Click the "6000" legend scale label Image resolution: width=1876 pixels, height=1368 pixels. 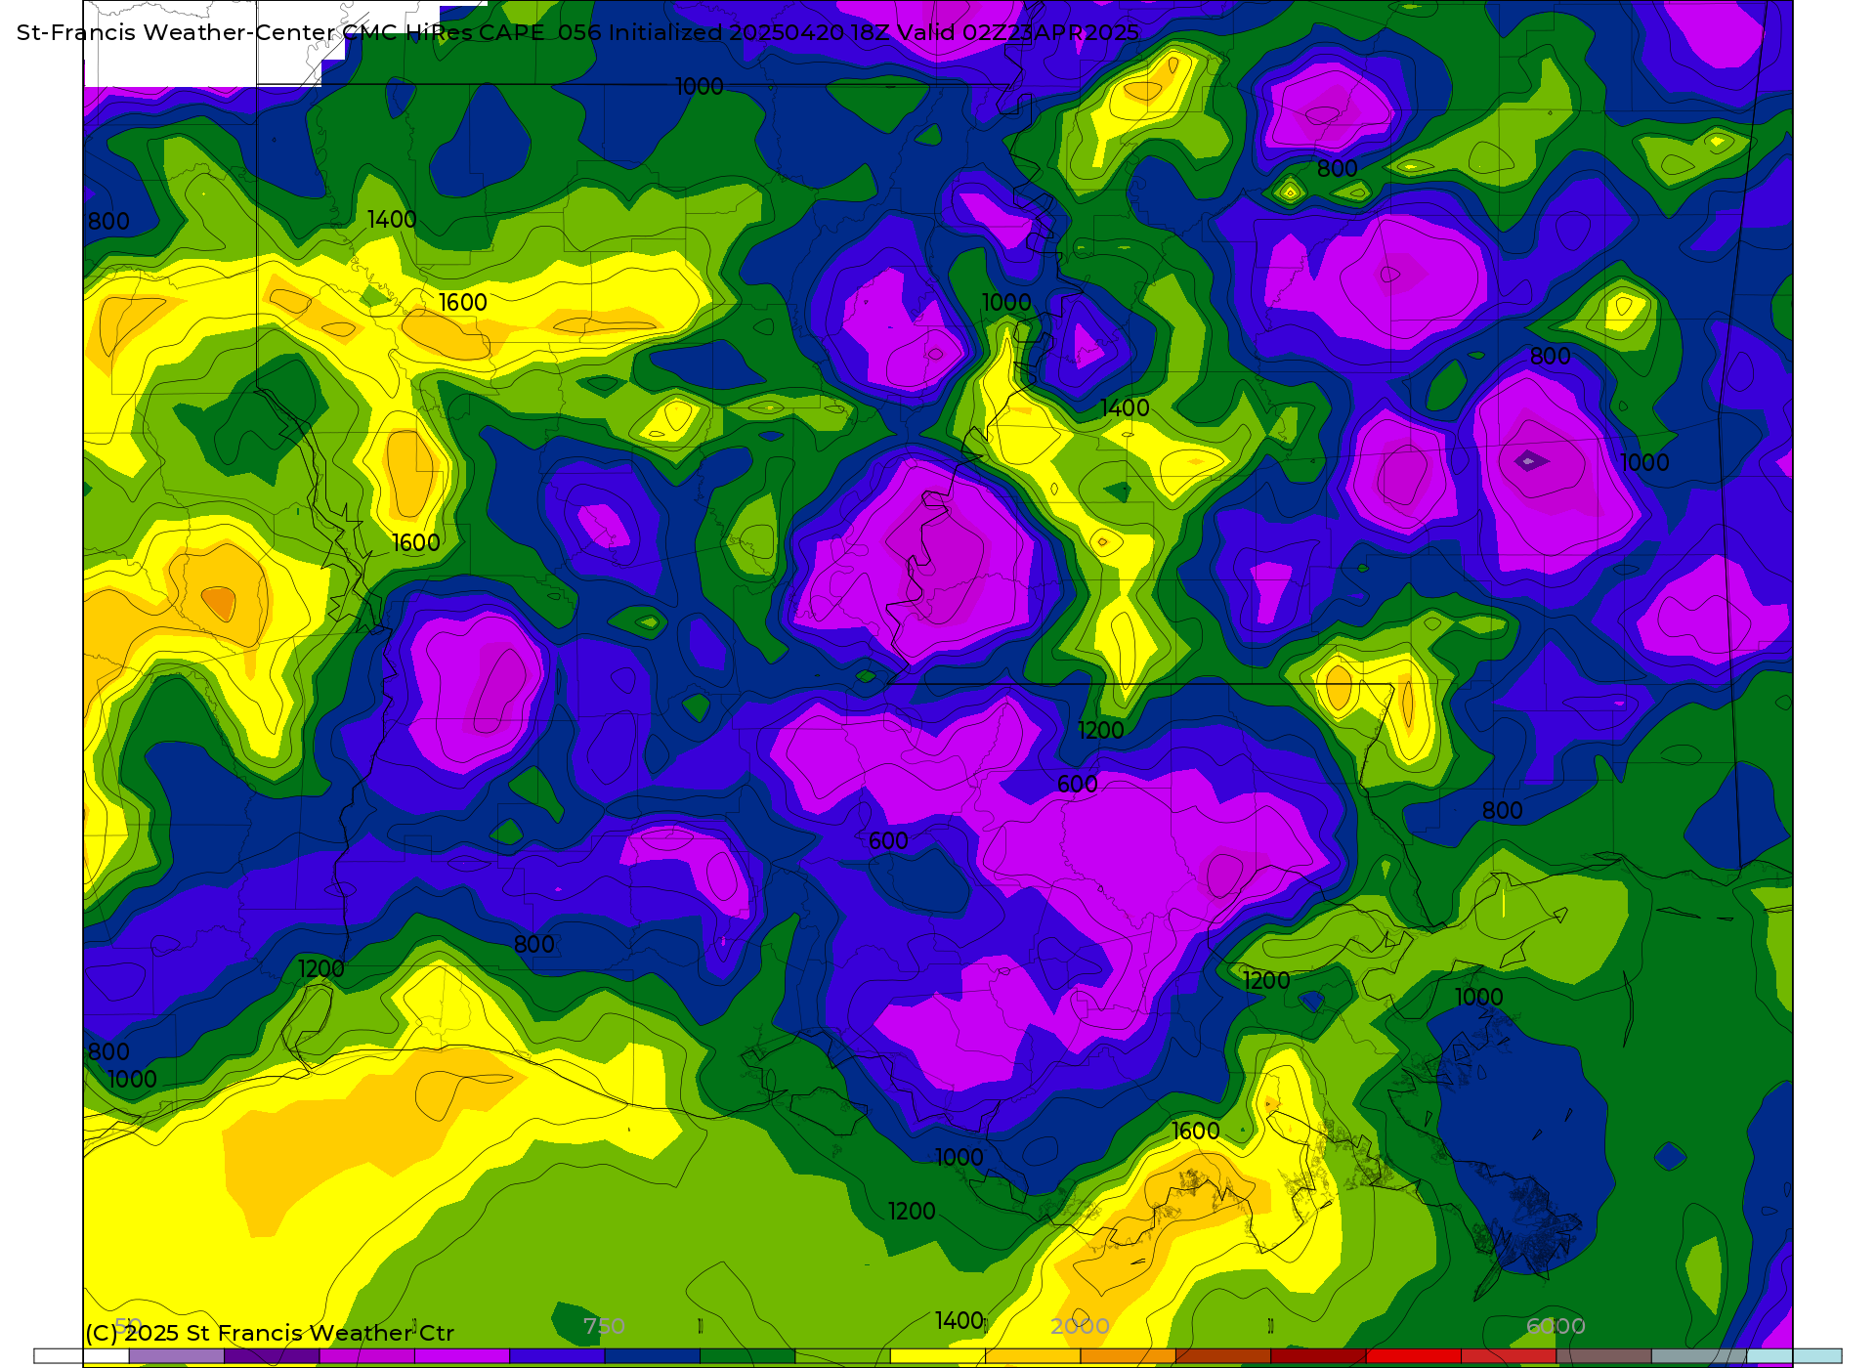(x=1556, y=1326)
